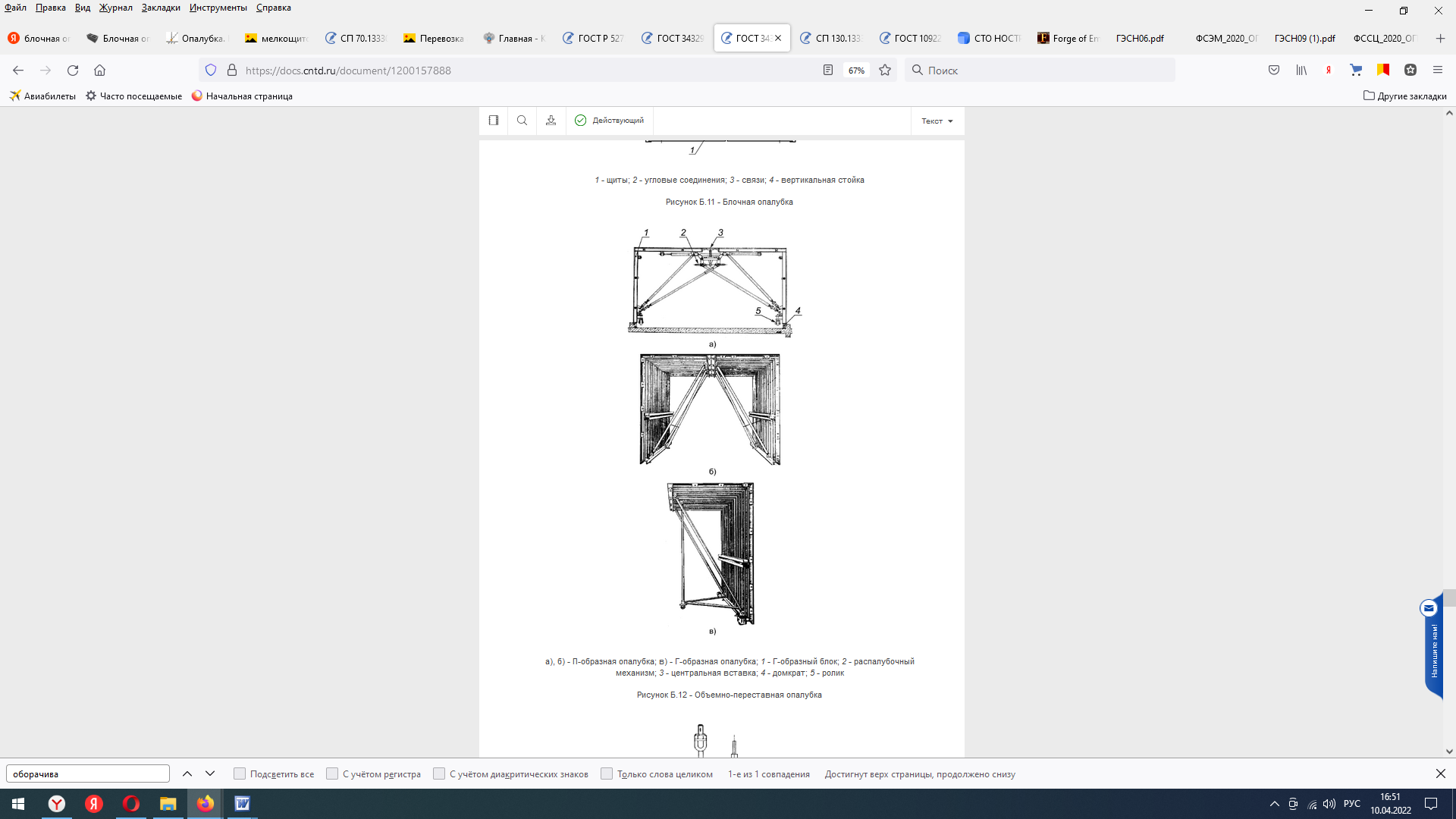Enable 'Подсветить все' checkbox
Screen dimensions: 1456x819
point(240,773)
